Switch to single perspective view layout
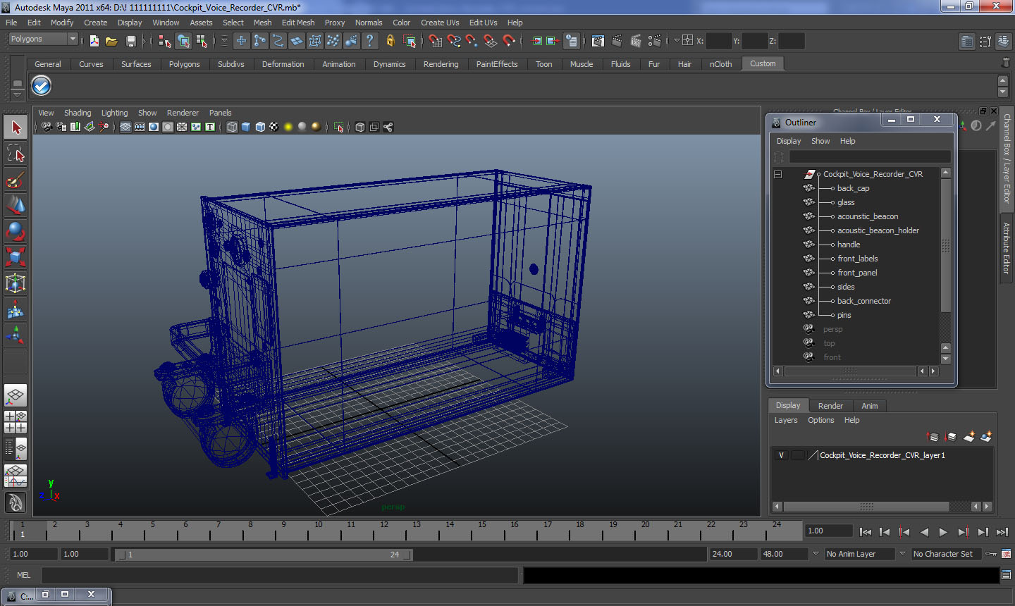The image size is (1015, 606). [x=16, y=395]
